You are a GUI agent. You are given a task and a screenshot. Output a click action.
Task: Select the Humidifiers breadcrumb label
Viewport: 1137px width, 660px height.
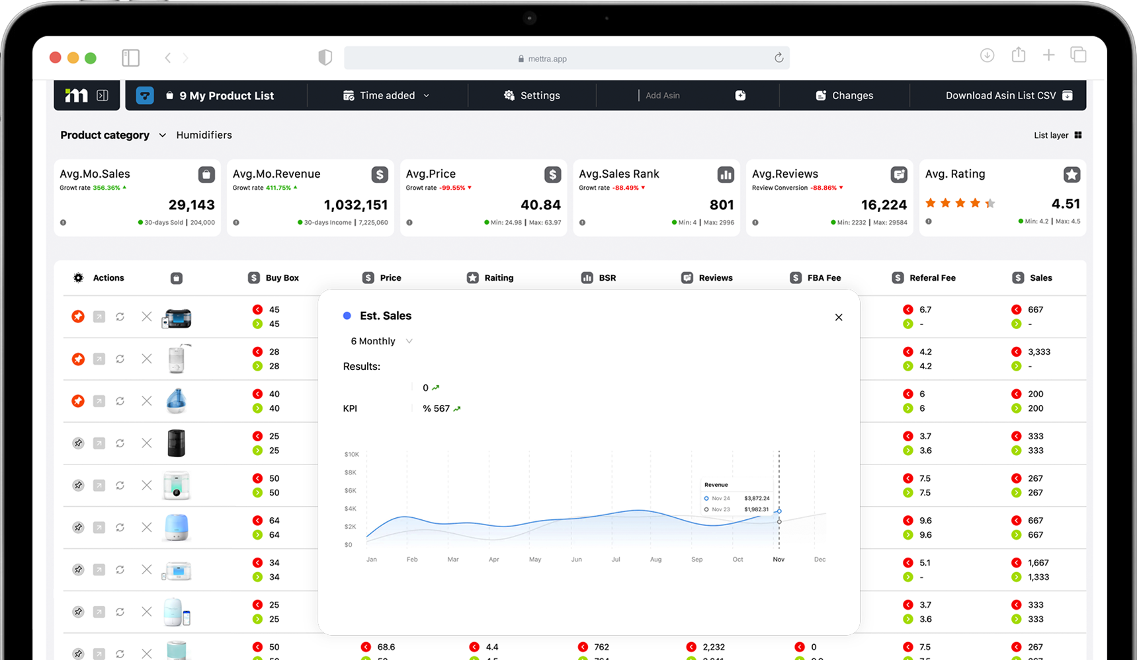pyautogui.click(x=204, y=135)
